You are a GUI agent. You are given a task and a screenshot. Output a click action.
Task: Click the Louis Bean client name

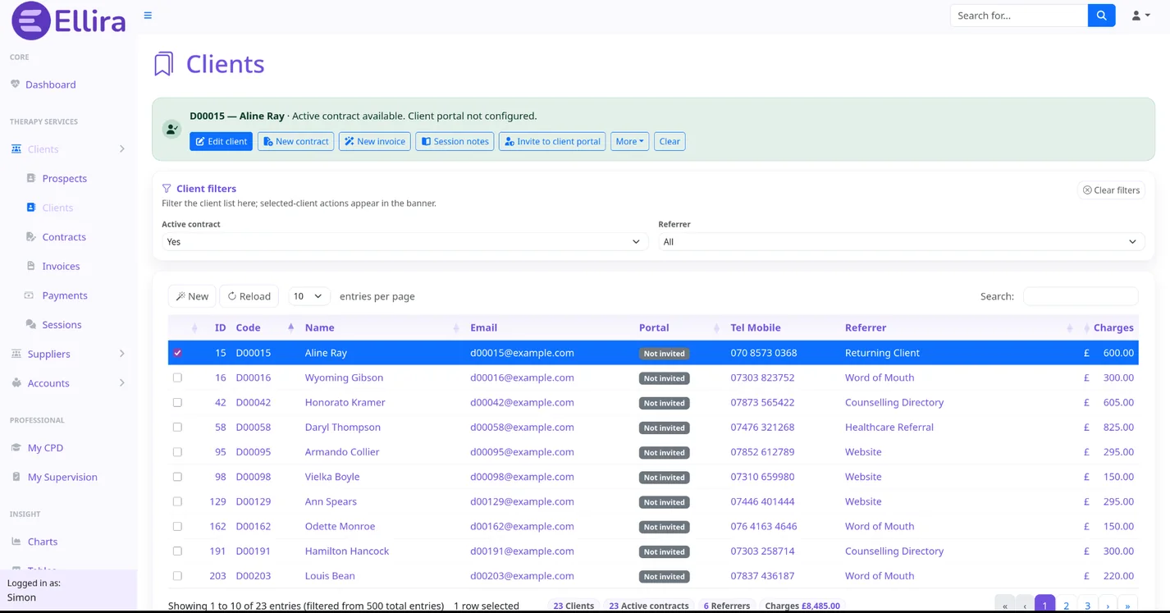(x=330, y=576)
